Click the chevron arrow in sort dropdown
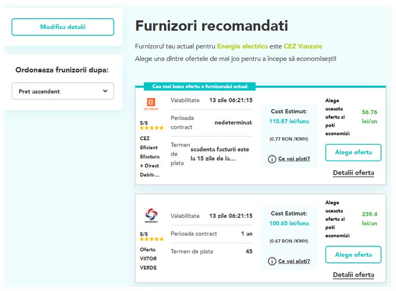 pos(105,91)
